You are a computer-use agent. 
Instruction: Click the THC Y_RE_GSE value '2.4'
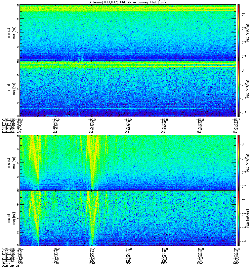coord(91,251)
